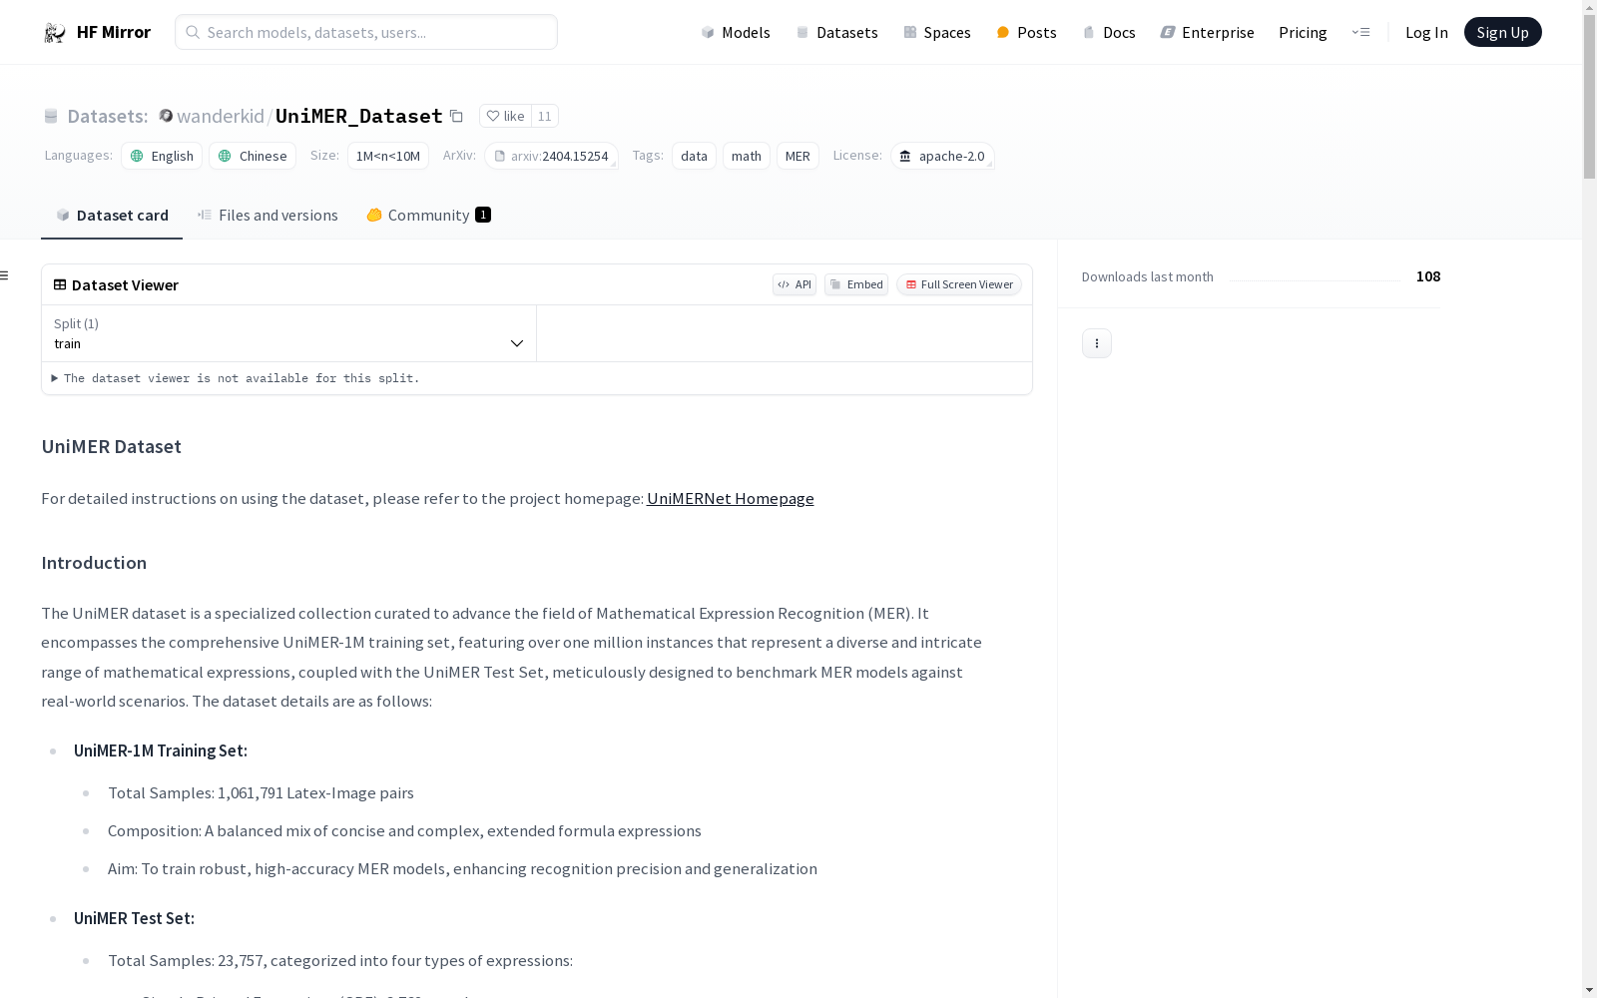Click the Log In link

point(1426,33)
